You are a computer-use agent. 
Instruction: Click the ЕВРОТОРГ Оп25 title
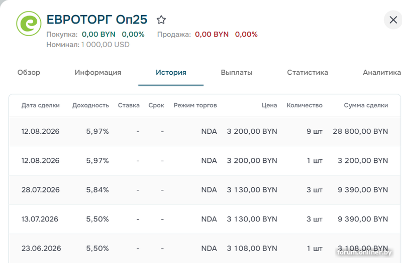97,20
